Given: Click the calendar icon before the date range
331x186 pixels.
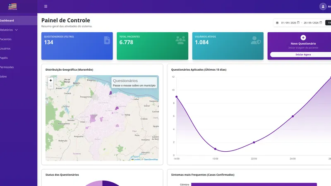Looking at the screenshot, I should point(277,23).
